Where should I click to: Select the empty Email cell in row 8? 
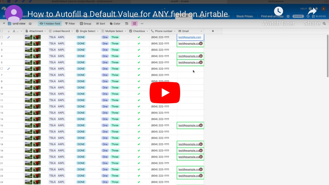pos(190,81)
